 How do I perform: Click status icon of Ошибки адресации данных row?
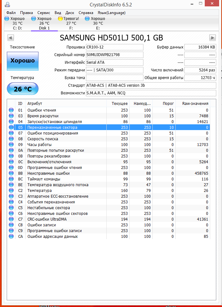[x=11, y=236]
